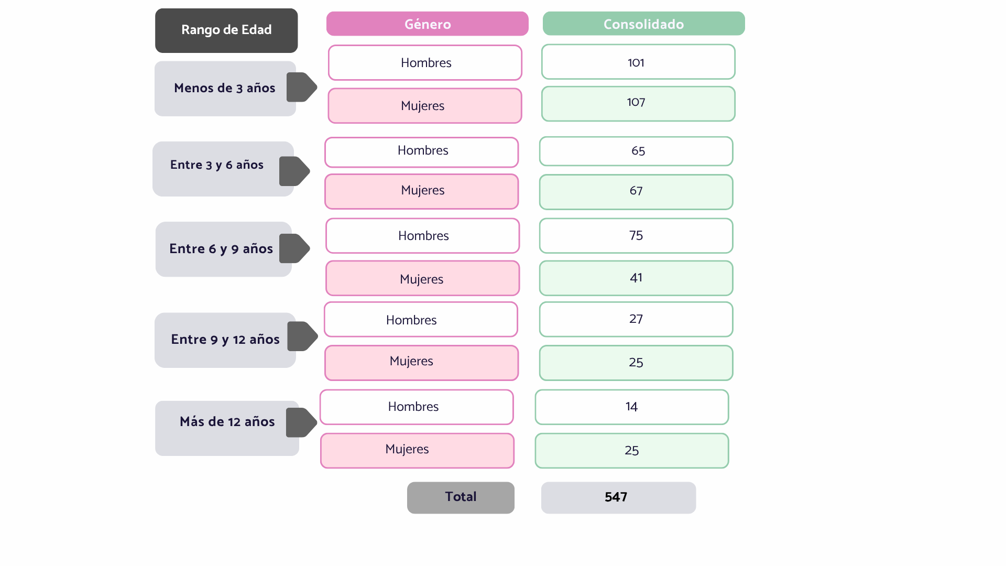Click the value 41 cell
This screenshot has width=1006, height=566.
pyautogui.click(x=636, y=278)
